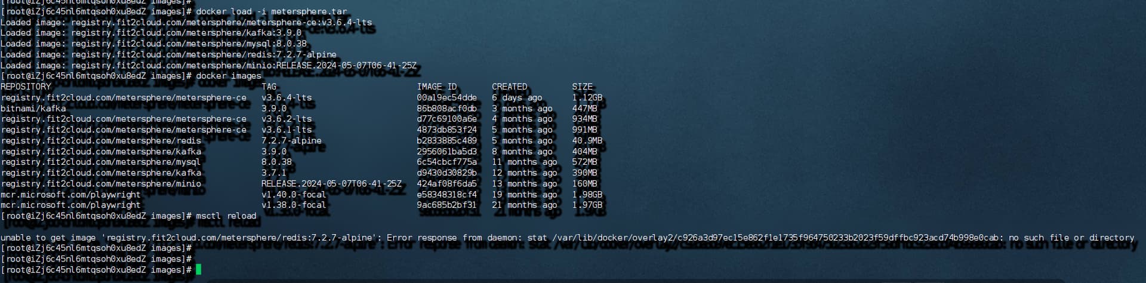Select image ID 4873db853f24
This screenshot has height=283, width=1146.
[x=447, y=130]
